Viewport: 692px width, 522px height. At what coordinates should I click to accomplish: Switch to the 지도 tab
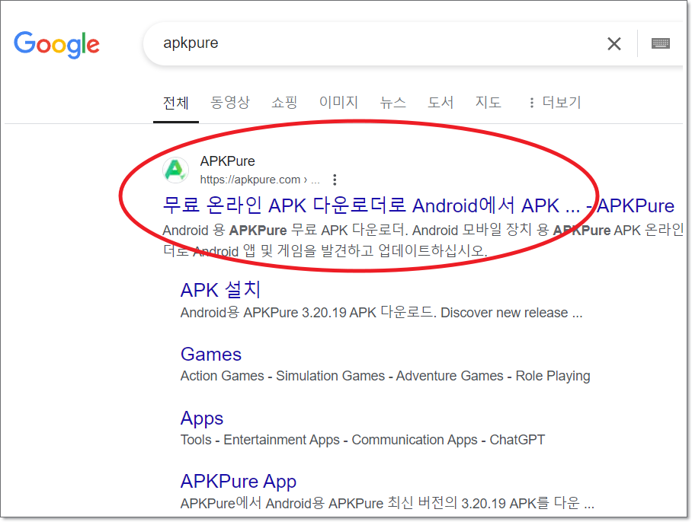click(x=488, y=102)
